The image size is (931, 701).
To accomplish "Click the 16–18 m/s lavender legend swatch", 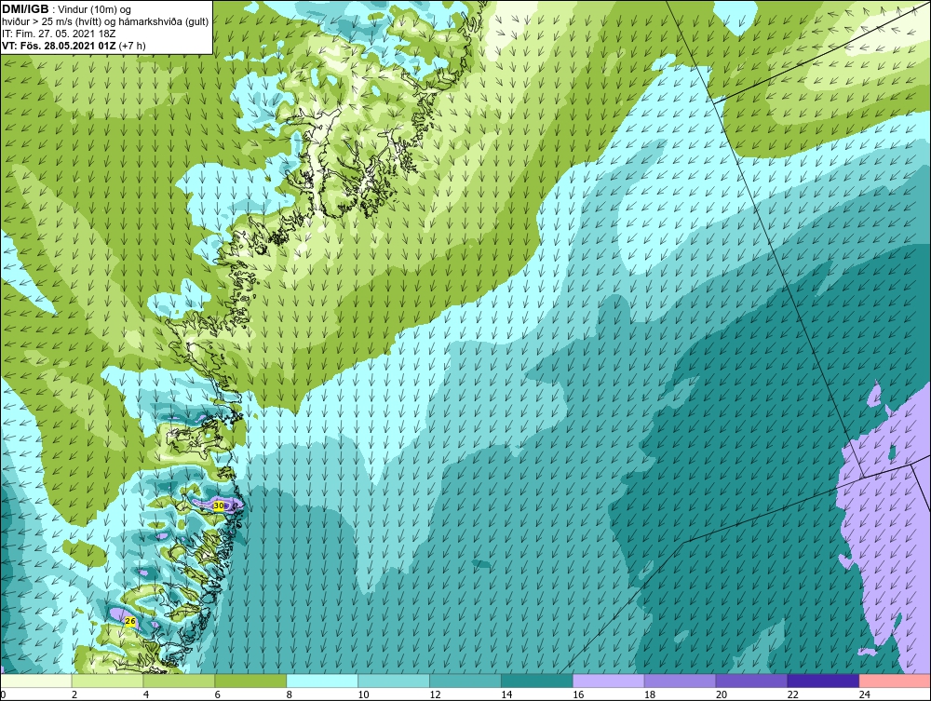I will click(608, 681).
